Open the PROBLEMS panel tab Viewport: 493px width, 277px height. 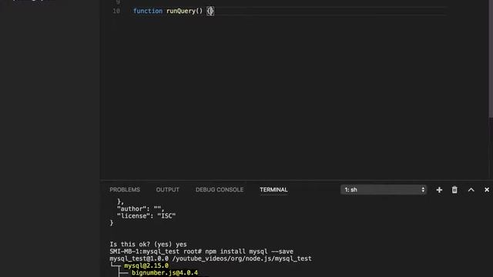click(125, 190)
